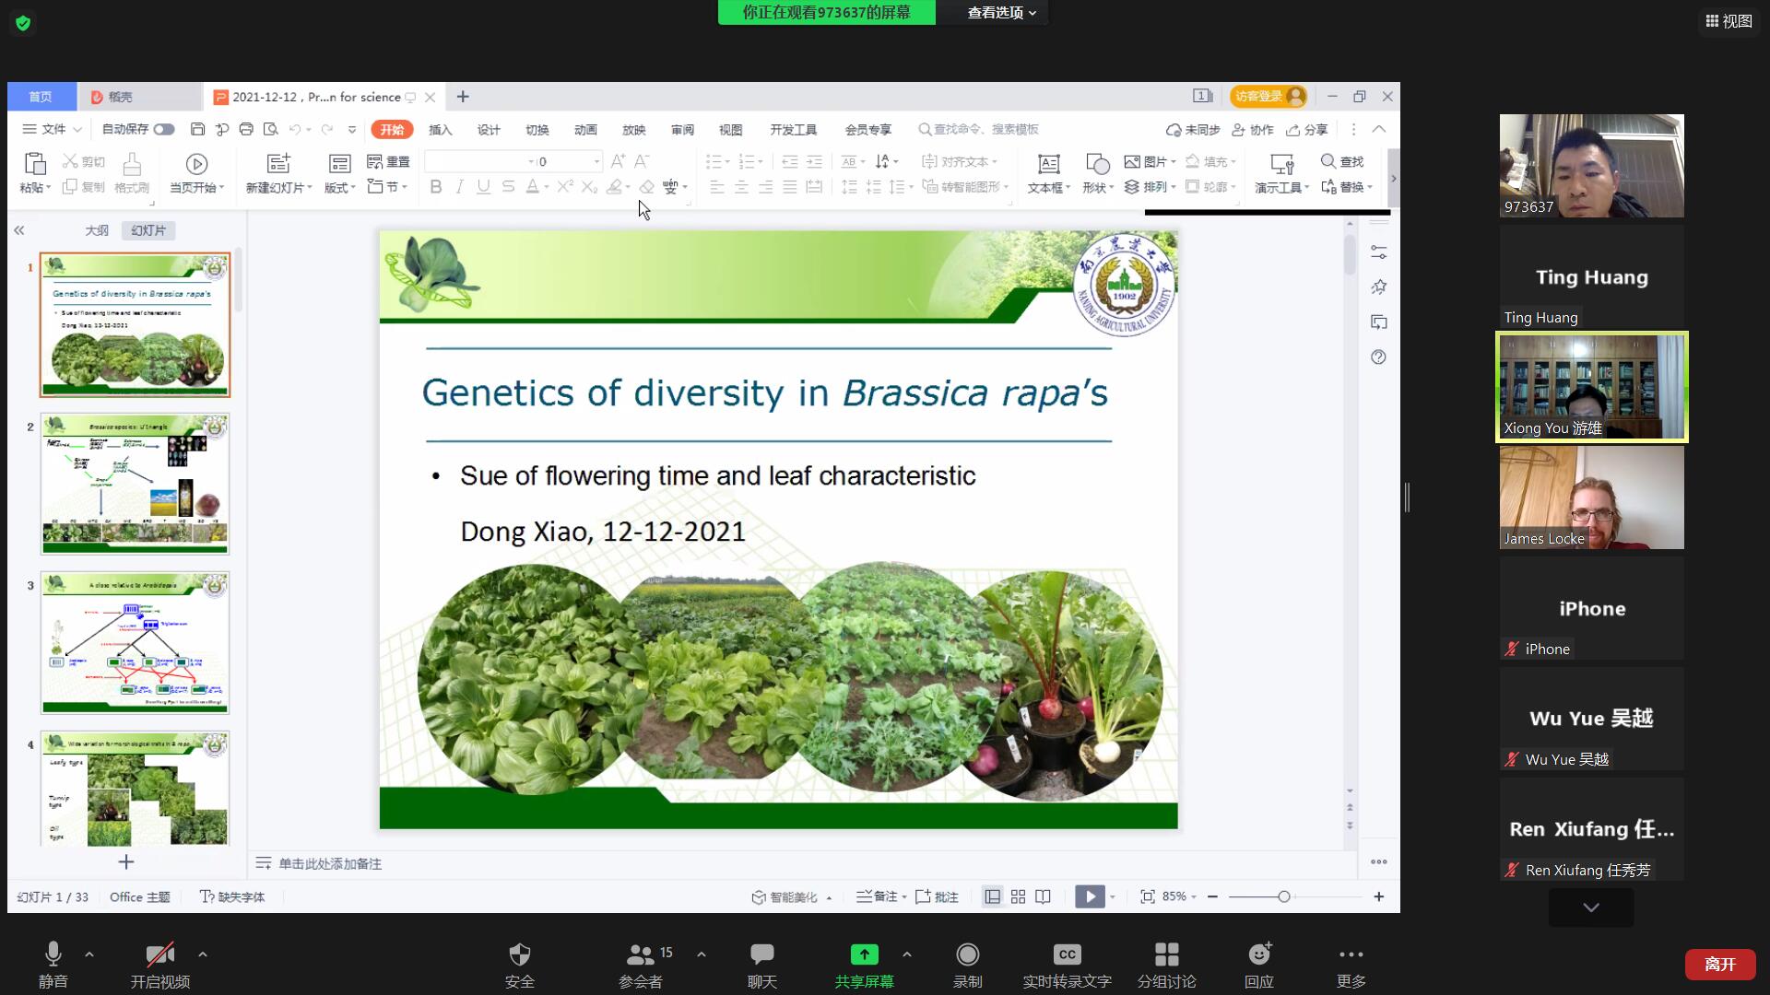Toggle the autosave switch

164,130
